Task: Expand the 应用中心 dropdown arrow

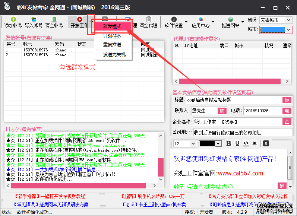Action: [x=213, y=22]
